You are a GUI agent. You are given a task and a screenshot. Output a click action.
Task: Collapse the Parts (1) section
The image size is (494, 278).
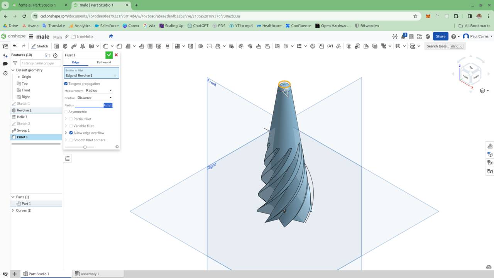[13, 197]
